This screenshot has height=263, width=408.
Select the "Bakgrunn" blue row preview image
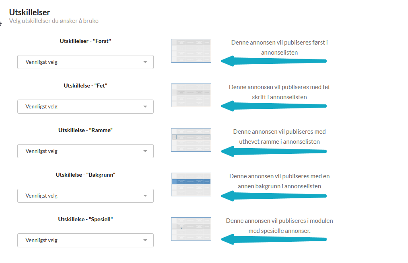191,184
